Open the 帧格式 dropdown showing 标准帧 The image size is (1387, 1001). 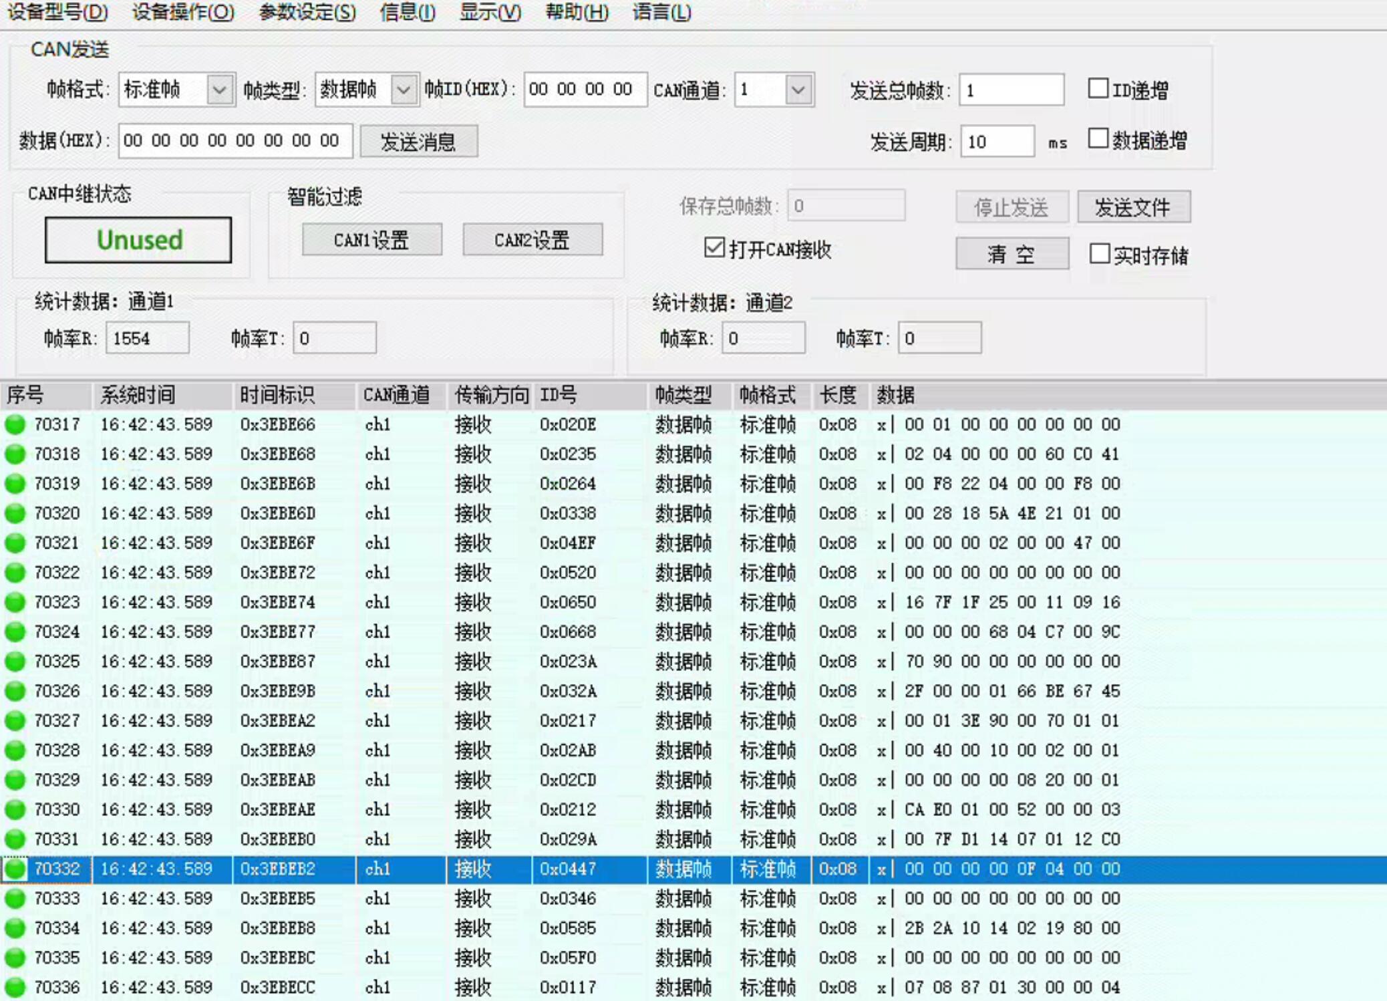(220, 90)
